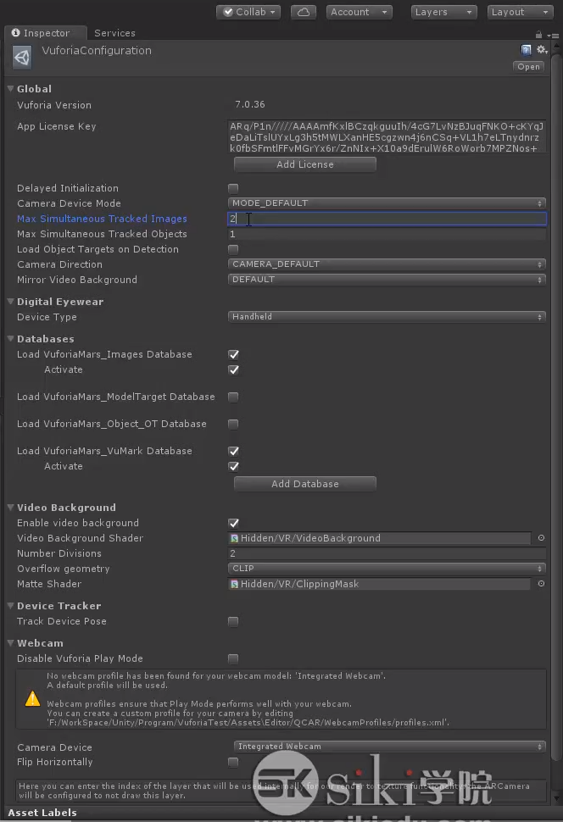
Task: Uncheck Load VuforiaMars_Images Database
Action: click(233, 355)
